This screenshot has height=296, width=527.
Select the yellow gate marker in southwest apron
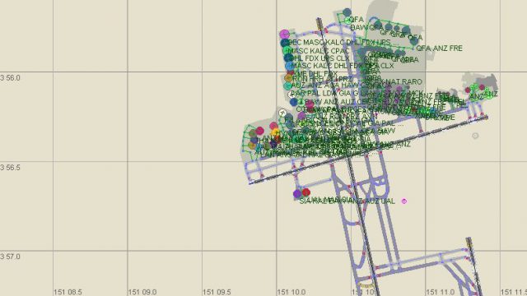[275, 132]
